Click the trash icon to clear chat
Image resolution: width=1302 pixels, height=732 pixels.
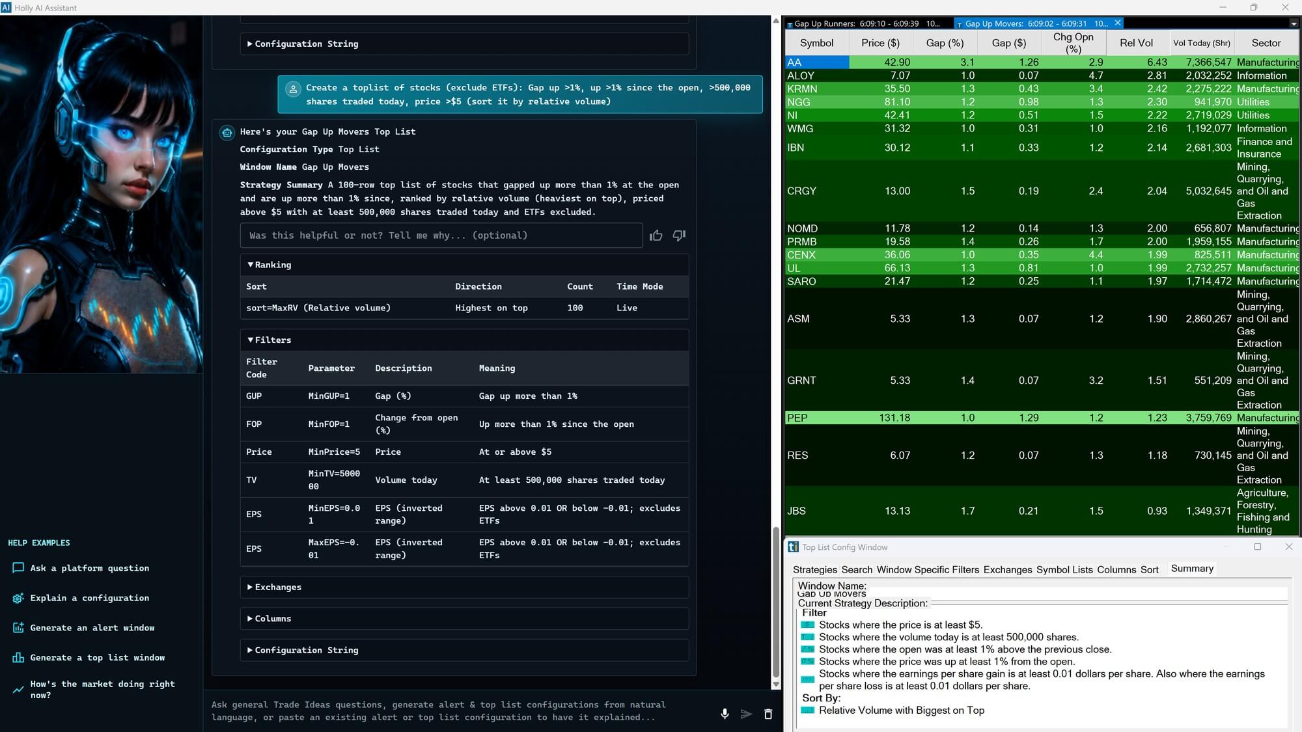pos(768,714)
